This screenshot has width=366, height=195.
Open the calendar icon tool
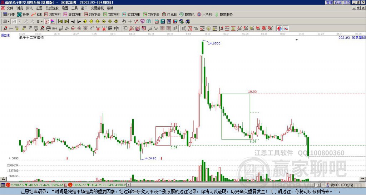[x=157, y=22]
